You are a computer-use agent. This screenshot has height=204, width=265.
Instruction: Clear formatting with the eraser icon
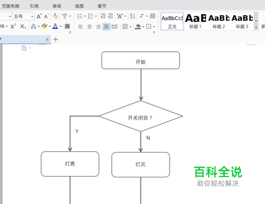[x=56, y=16]
